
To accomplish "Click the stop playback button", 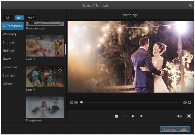I will pos(117,116).
